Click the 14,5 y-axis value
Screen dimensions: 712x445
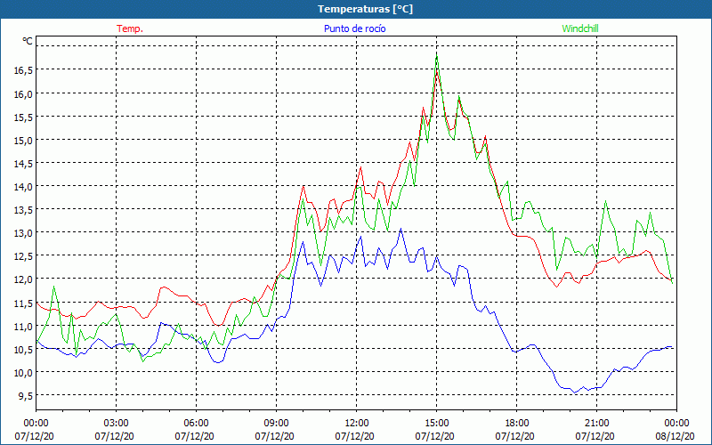click(23, 163)
